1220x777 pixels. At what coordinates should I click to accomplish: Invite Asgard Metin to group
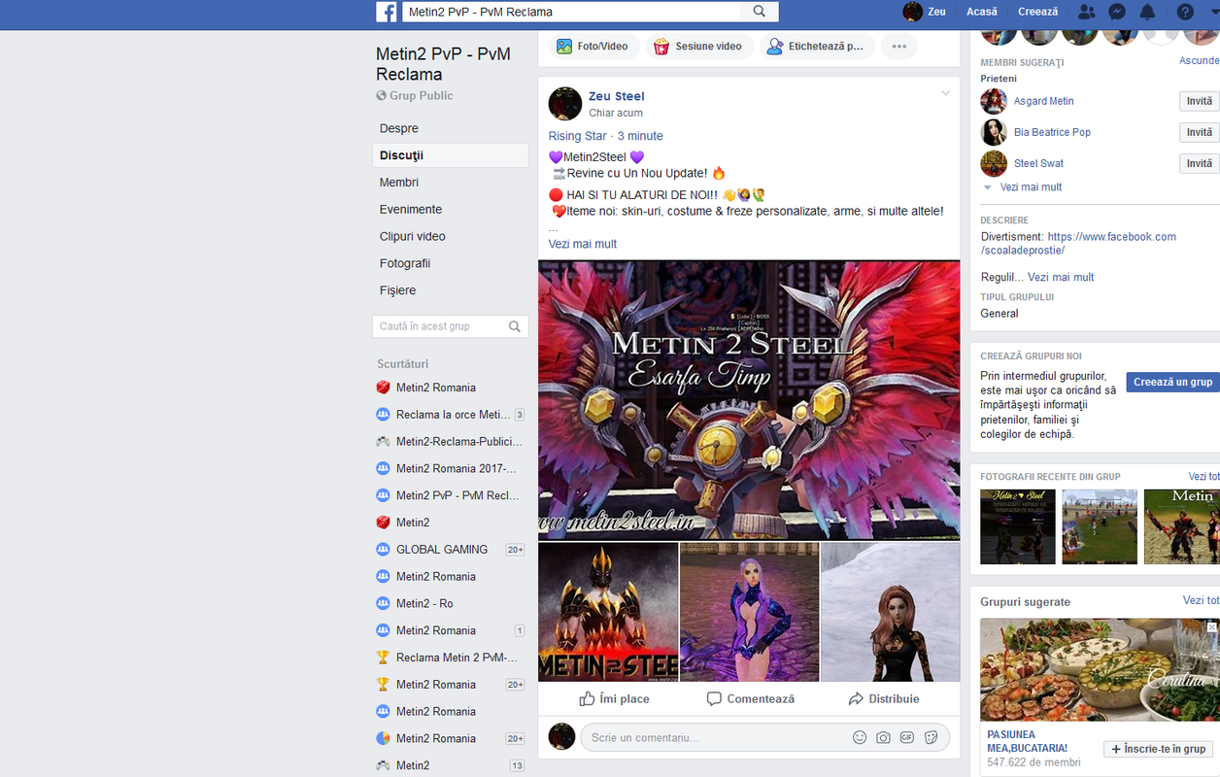click(1200, 101)
